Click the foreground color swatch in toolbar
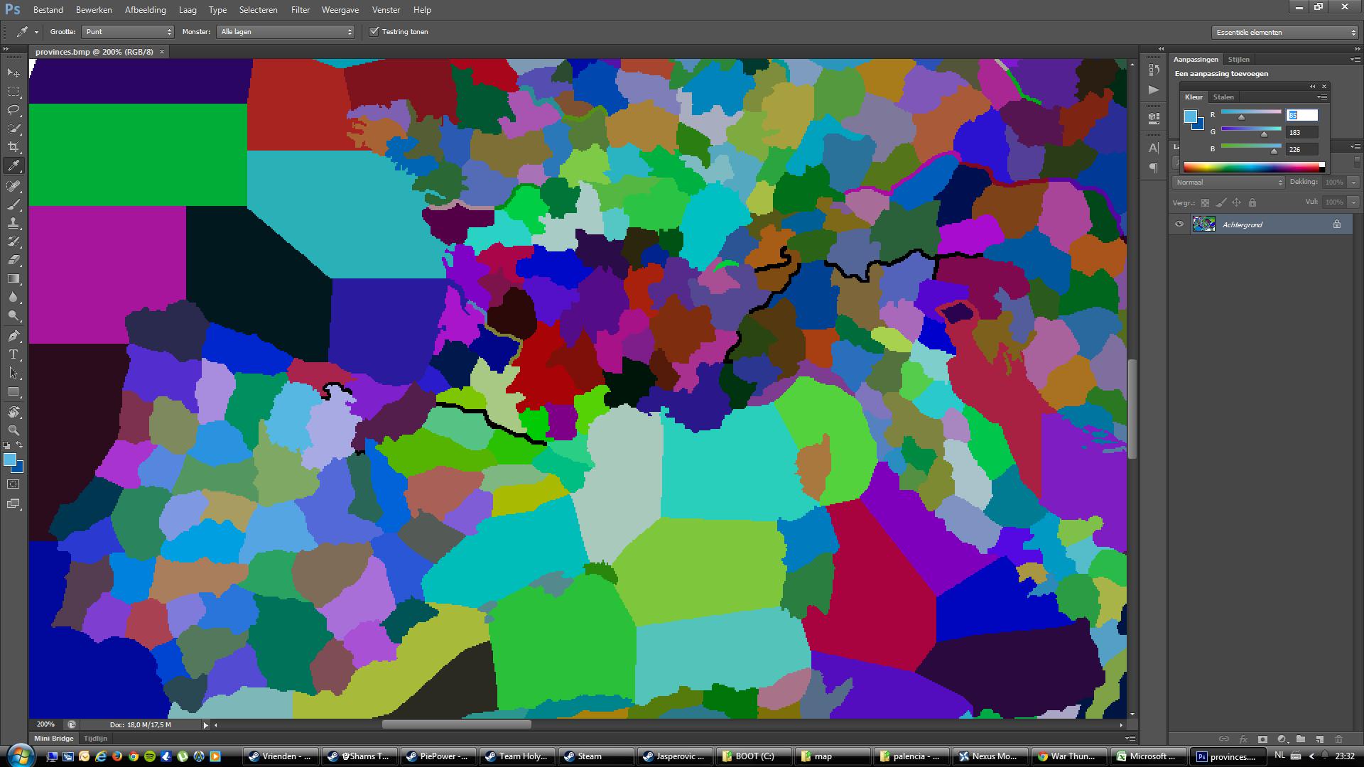The height and width of the screenshot is (767, 1364). [x=9, y=460]
